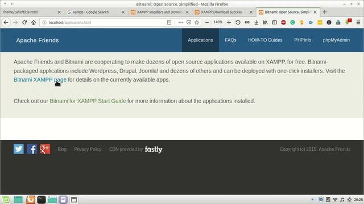The height and width of the screenshot is (204, 364).
Task: Open HOW-TO Guides nav item
Action: coord(265,40)
